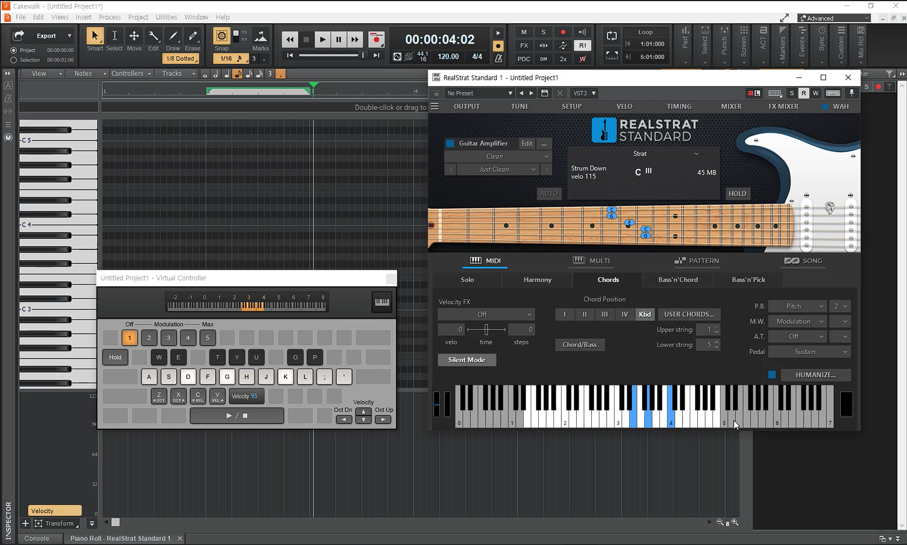Viewport: 907px width, 545px height.
Task: Select chord position III button
Action: pos(605,314)
